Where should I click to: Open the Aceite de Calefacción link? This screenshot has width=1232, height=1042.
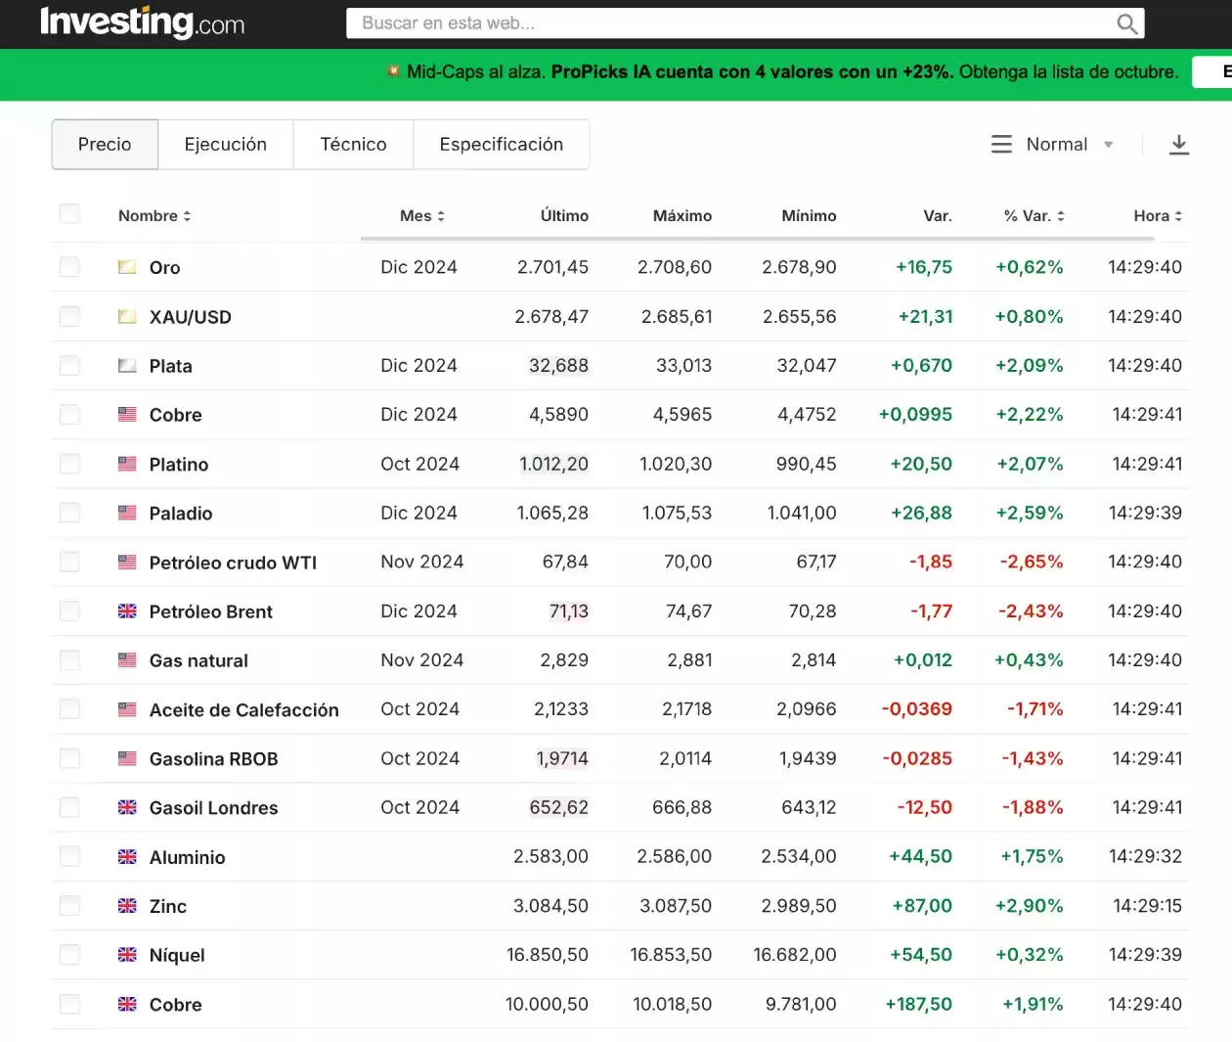click(243, 710)
